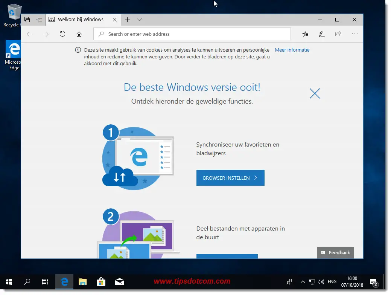Add notes with the pen icon
Viewport: 391px width, 295px height.
click(322, 34)
